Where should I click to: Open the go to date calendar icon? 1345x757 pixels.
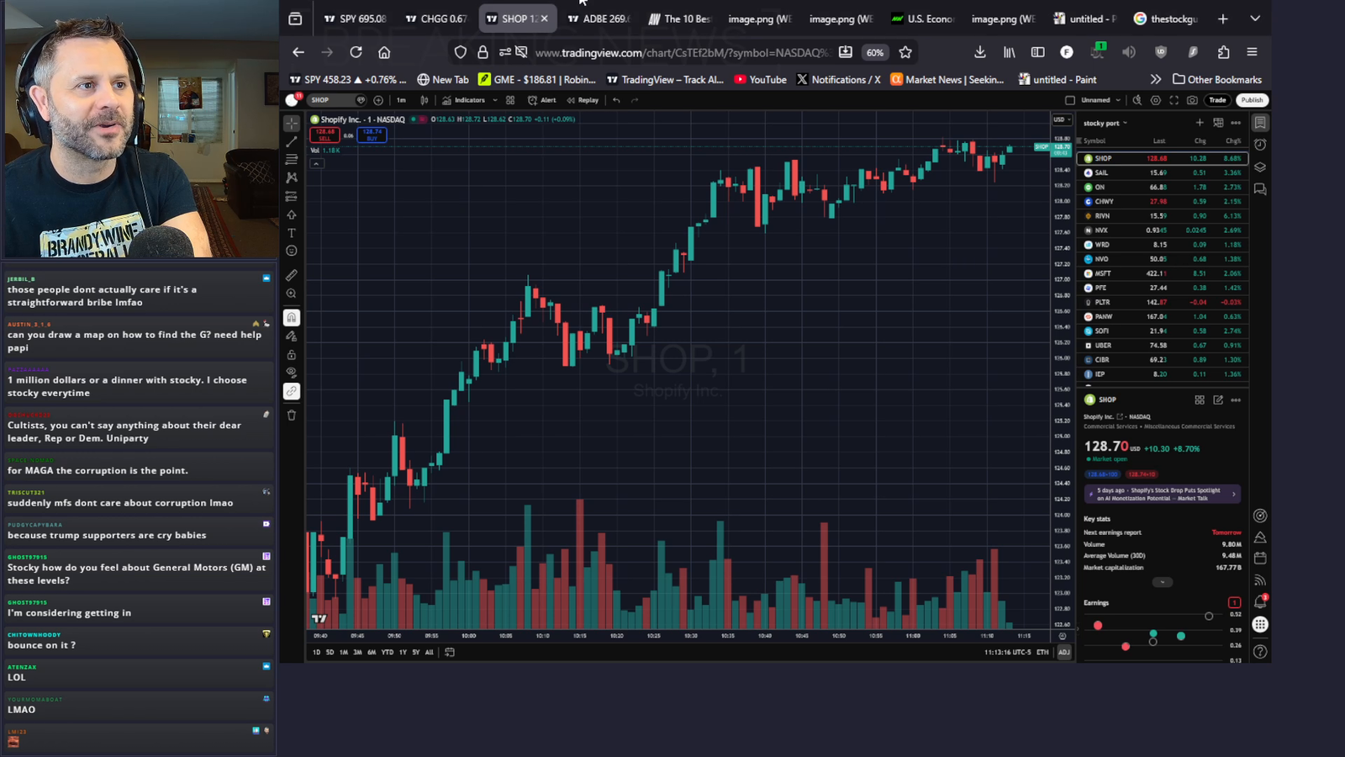(x=450, y=652)
